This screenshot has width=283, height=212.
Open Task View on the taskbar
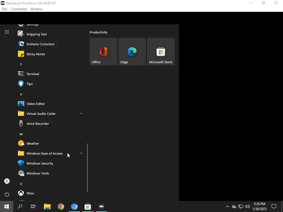coord(33,206)
